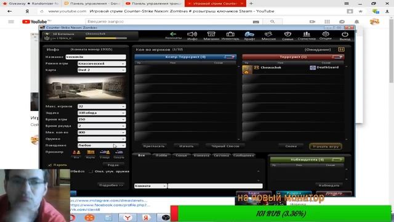Open the YouTube hamburger menu

(11, 22)
